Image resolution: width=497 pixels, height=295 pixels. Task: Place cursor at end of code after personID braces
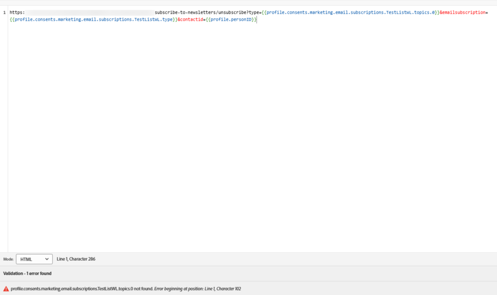point(257,20)
